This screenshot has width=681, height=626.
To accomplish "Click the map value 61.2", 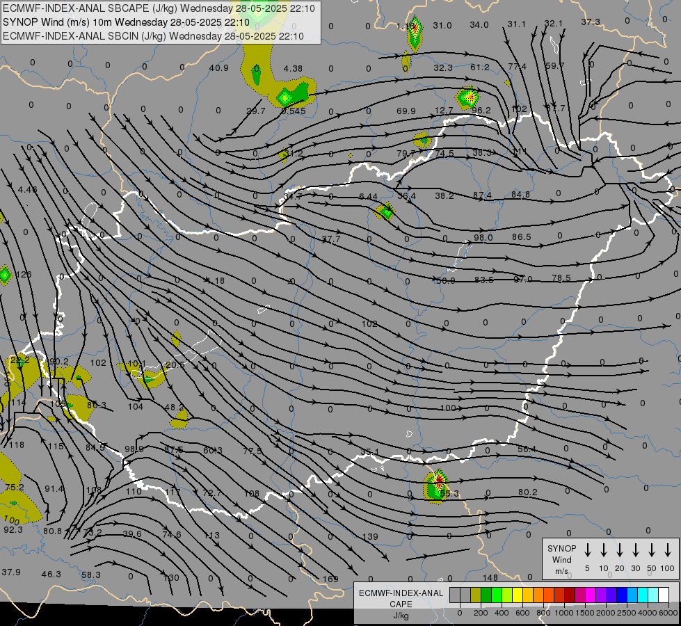I will click(x=479, y=67).
